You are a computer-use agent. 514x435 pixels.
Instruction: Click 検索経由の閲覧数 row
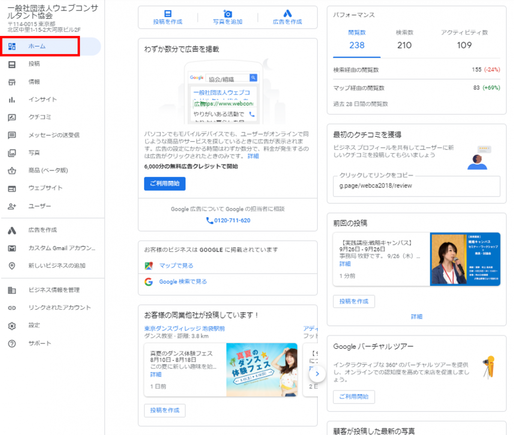coord(416,69)
